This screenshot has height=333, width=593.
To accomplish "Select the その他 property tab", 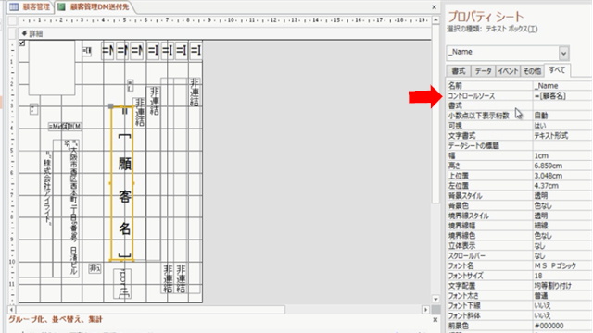I will pyautogui.click(x=532, y=71).
